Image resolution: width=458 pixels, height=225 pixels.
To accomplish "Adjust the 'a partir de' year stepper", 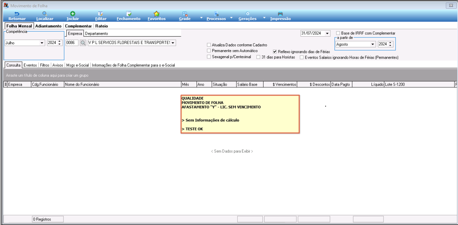I will [390, 44].
